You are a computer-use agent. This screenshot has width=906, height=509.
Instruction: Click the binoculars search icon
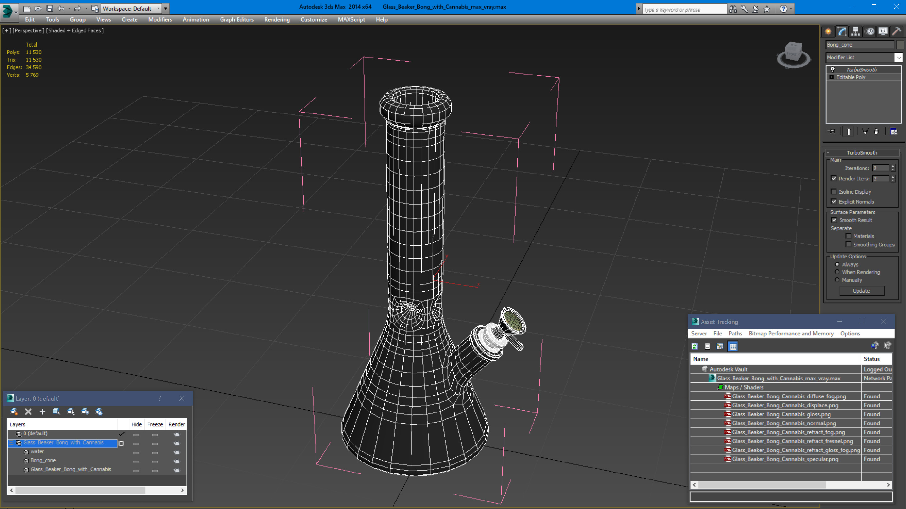pos(733,9)
